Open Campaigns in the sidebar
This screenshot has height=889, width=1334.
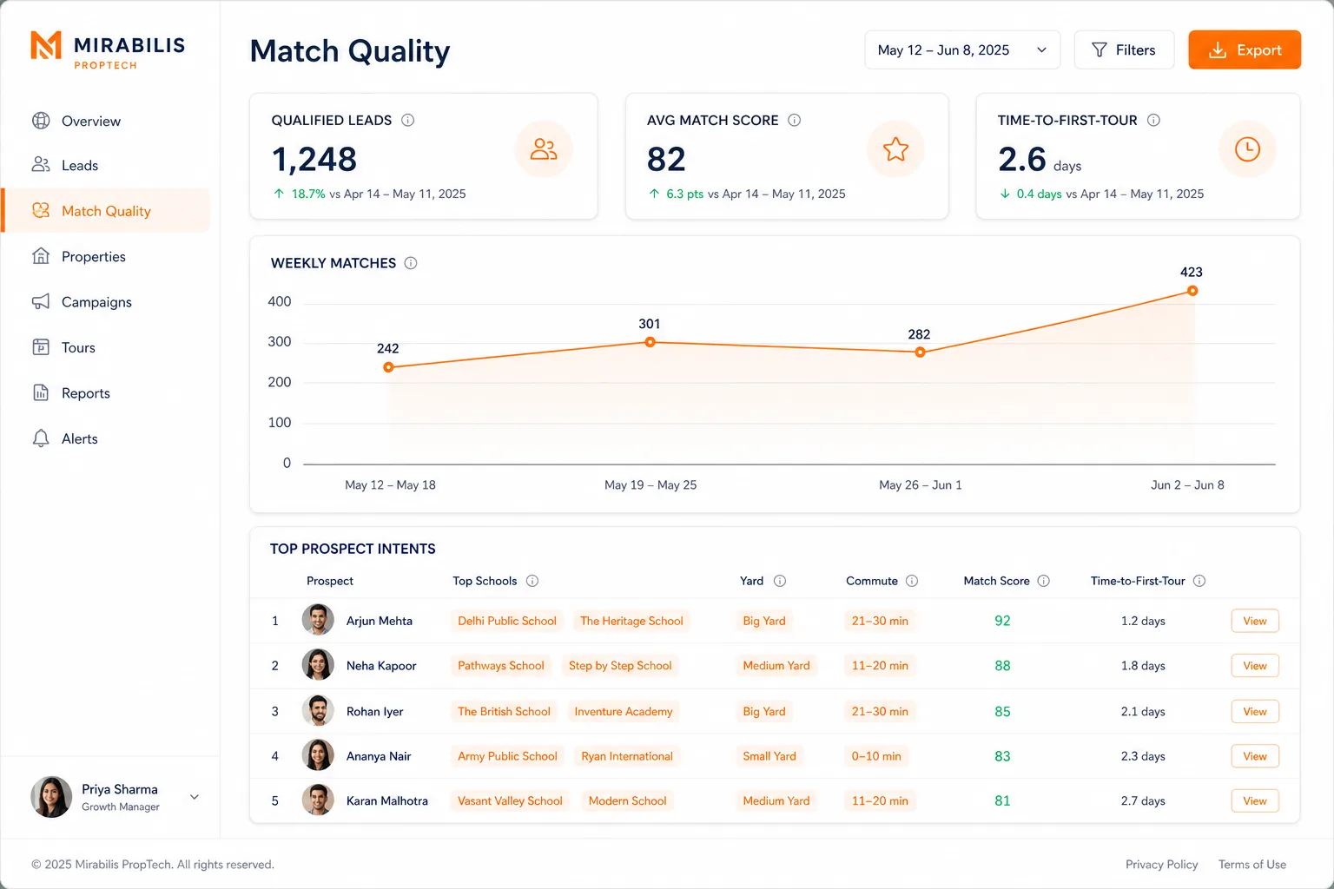106,301
